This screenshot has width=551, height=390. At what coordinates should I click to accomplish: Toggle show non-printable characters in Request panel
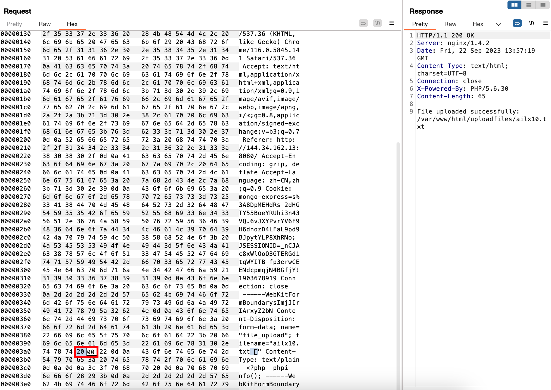click(x=377, y=23)
